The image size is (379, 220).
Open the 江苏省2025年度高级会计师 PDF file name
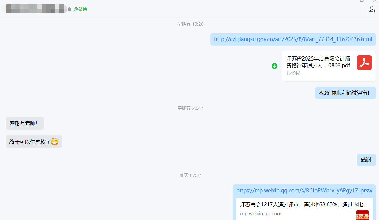(x=318, y=62)
